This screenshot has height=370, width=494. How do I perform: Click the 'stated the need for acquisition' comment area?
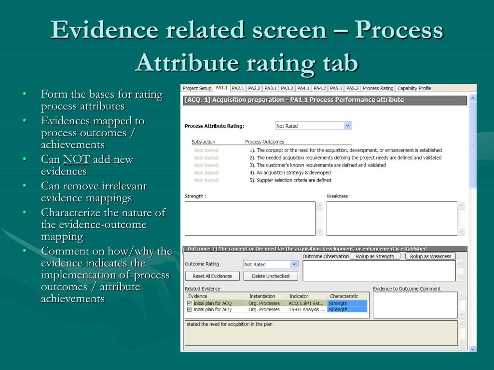coord(321,333)
